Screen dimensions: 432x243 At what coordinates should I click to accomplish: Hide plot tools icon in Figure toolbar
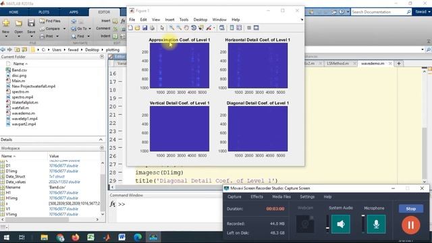pyautogui.click(x=249, y=28)
